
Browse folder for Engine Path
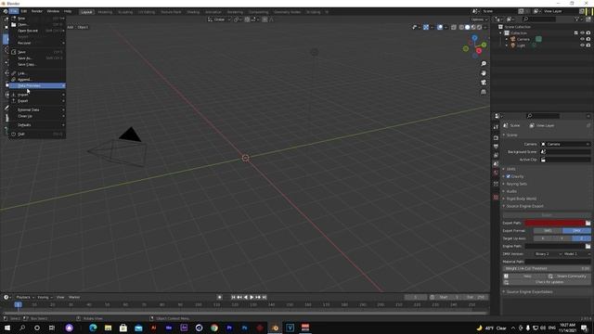tap(588, 246)
